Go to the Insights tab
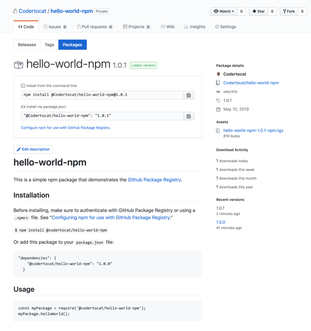The image size is (311, 331). coord(195,27)
